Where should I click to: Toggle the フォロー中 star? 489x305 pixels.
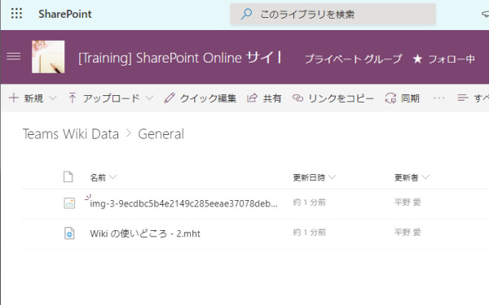click(x=417, y=59)
